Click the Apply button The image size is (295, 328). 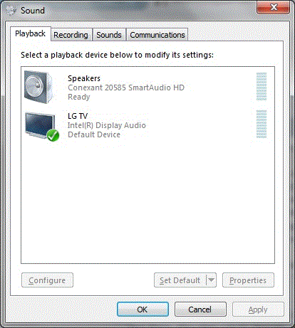[x=258, y=310]
